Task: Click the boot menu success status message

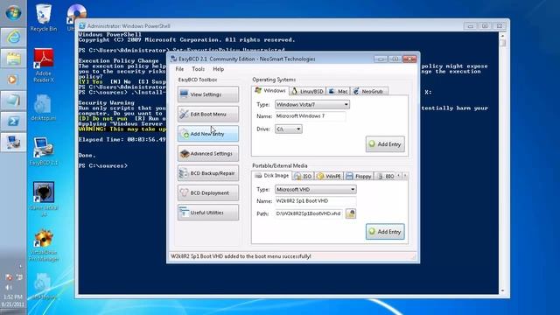Action: [x=241, y=256]
